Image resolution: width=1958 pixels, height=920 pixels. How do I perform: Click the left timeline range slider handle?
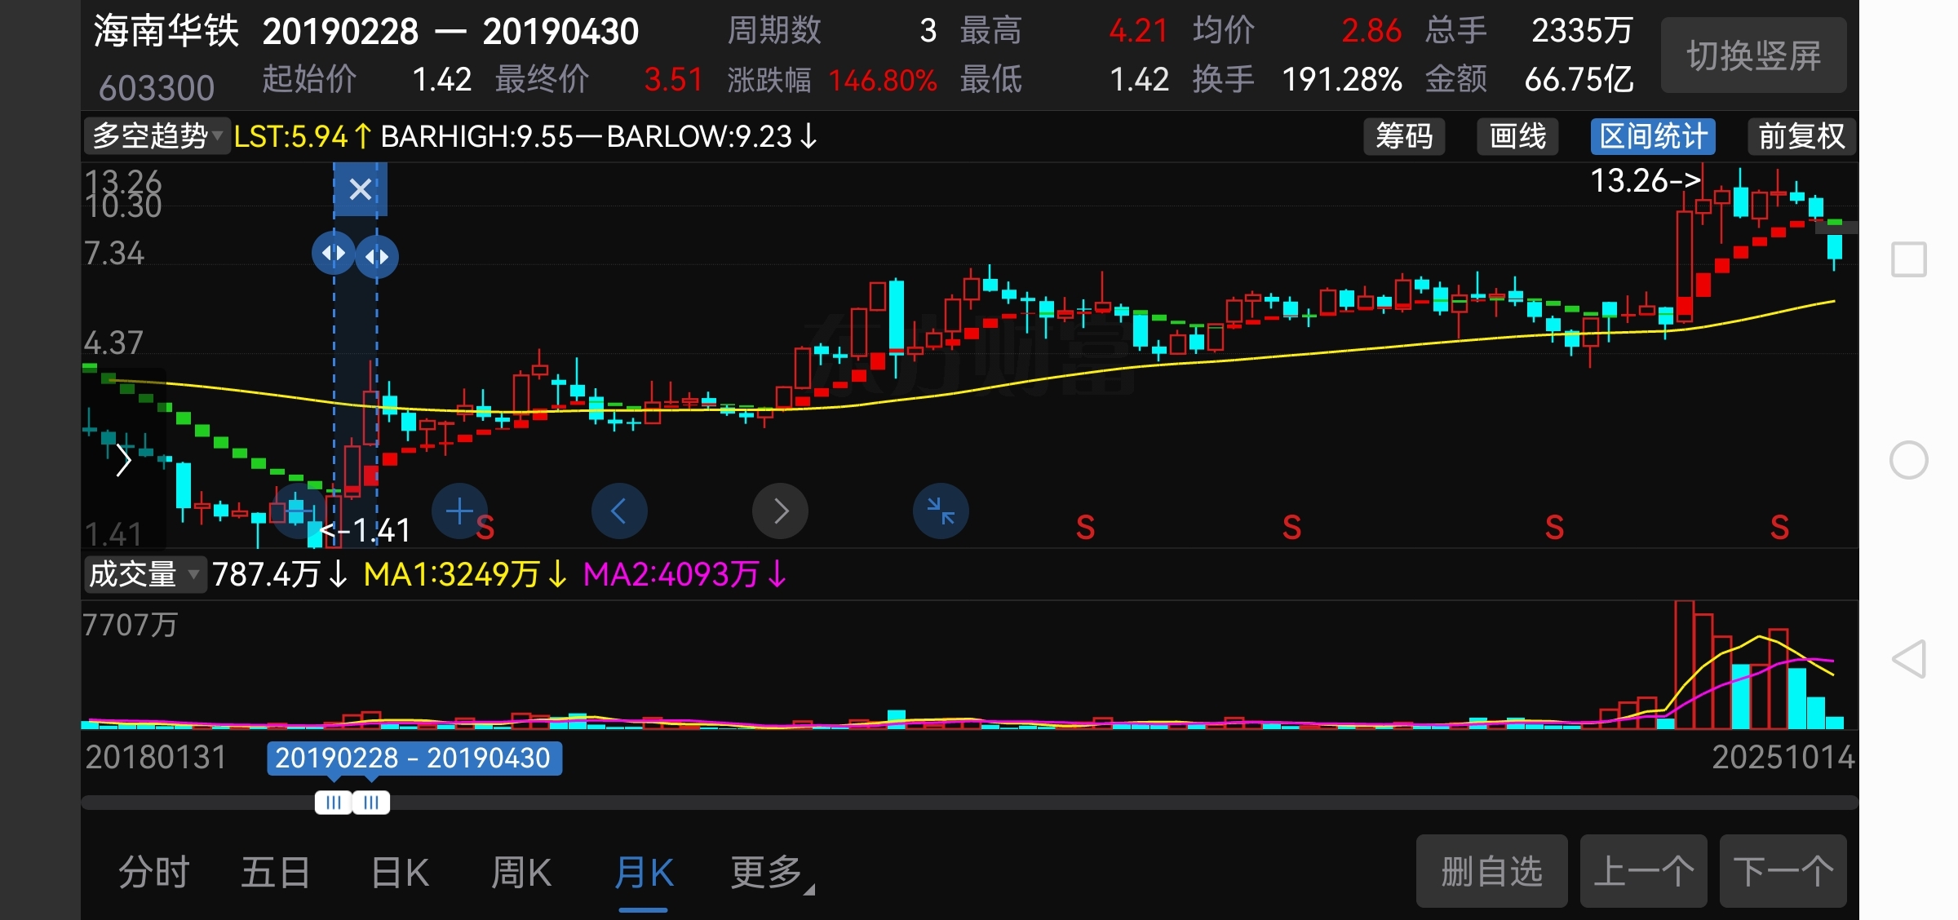coord(333,803)
